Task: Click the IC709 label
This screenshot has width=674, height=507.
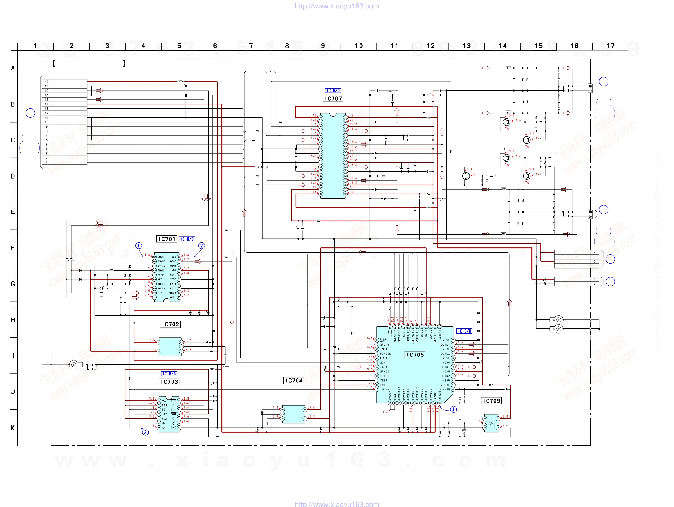Action: coord(491,401)
